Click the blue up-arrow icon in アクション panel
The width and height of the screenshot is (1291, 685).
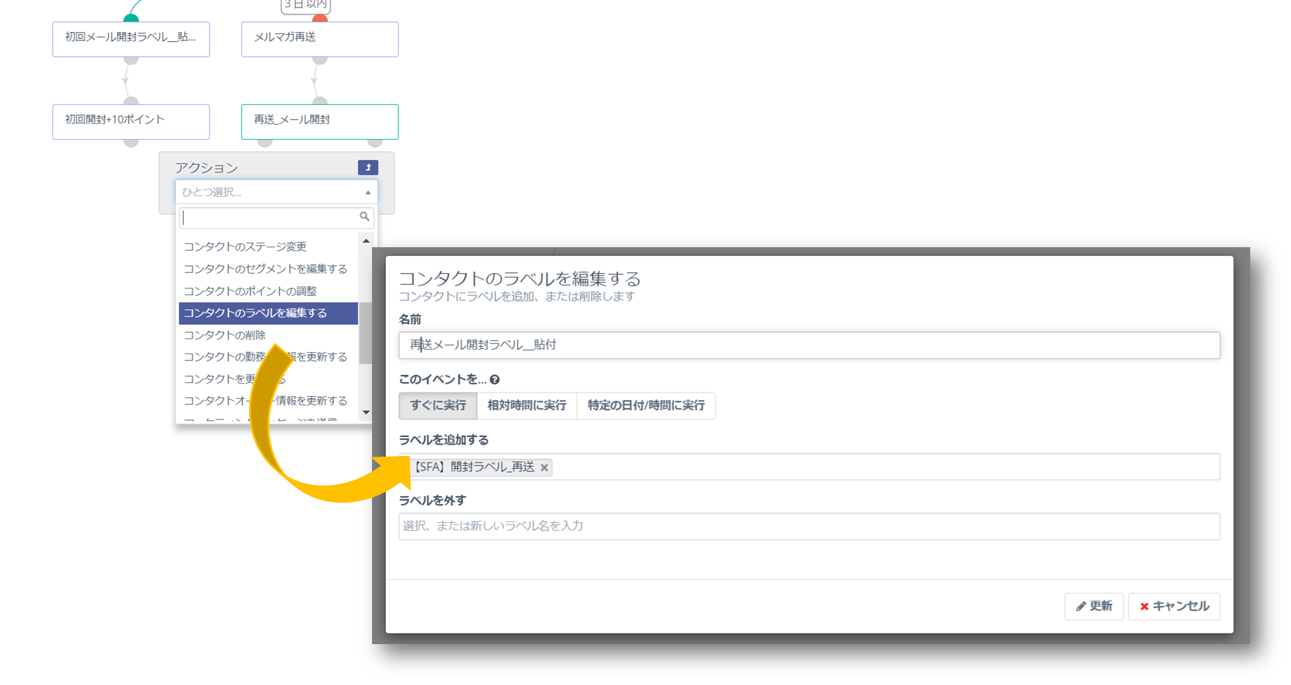368,167
